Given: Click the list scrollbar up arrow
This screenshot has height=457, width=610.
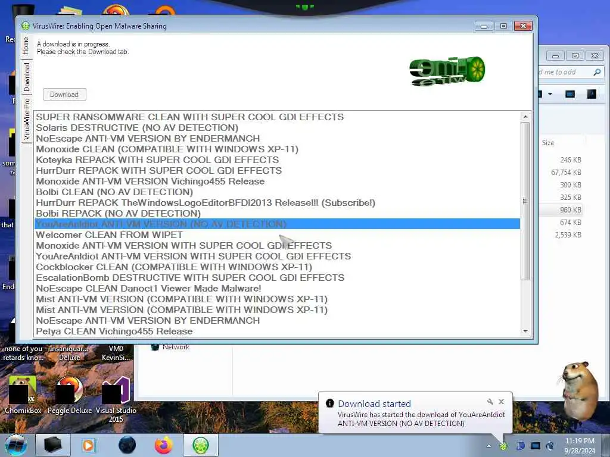Looking at the screenshot, I should pyautogui.click(x=525, y=117).
